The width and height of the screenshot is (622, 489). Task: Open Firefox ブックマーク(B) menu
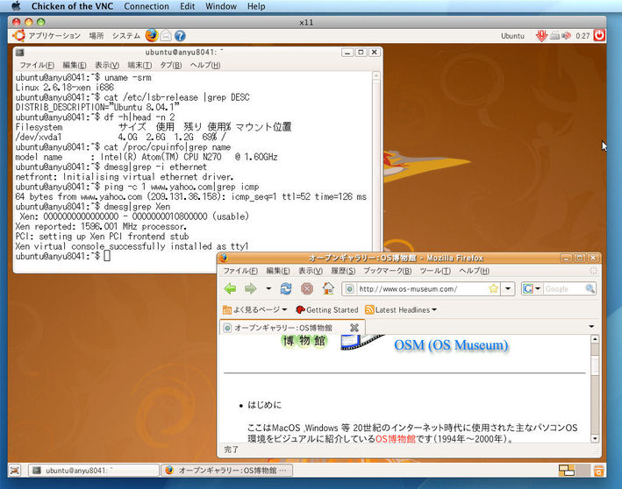pos(388,271)
